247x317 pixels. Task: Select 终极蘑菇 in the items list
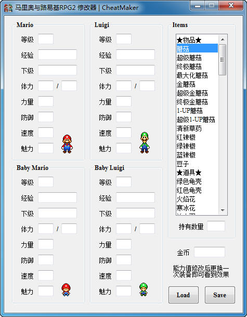(197, 67)
